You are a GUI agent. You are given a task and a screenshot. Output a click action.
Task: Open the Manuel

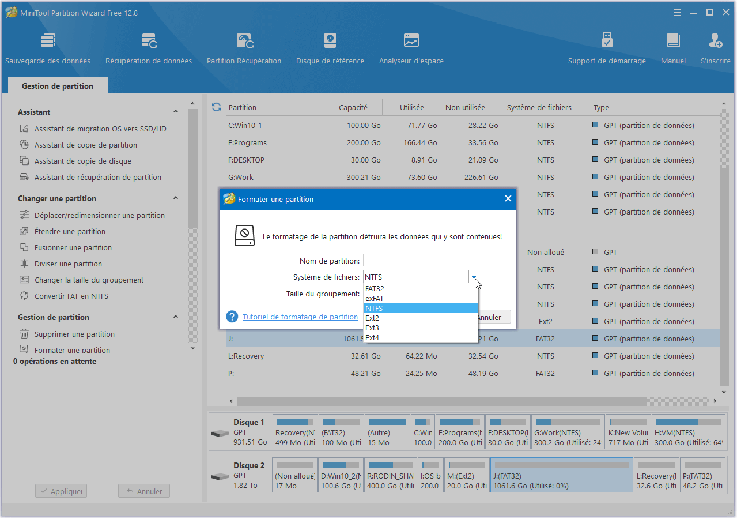coord(672,46)
